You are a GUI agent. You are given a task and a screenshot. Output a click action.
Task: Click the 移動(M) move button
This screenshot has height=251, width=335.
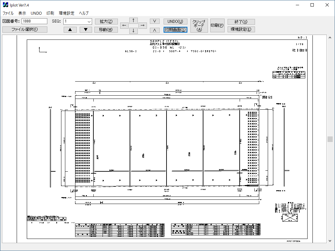[x=106, y=30]
